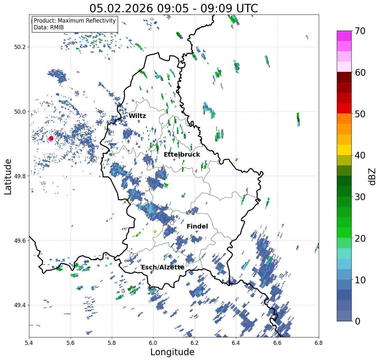
Task: Click the longitude tick label 5.4
Action: [x=29, y=343]
